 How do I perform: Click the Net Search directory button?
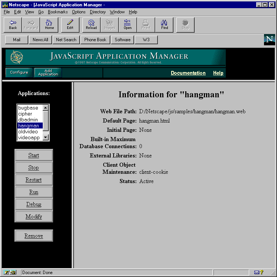66,40
